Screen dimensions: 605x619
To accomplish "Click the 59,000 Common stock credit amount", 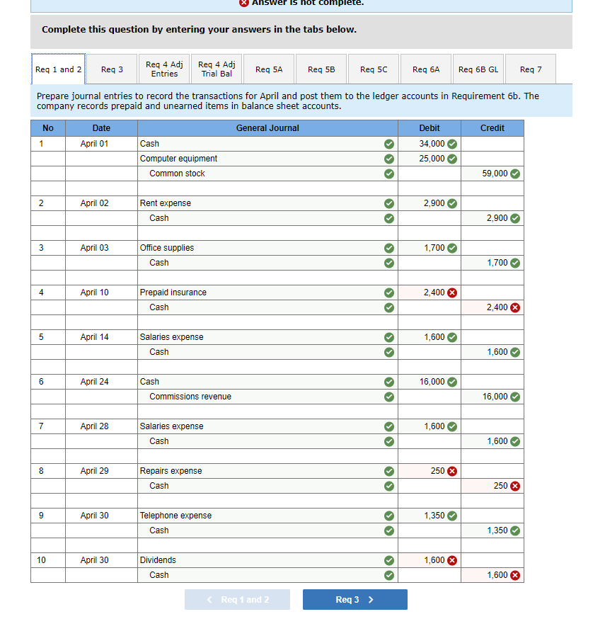I will 492,174.
